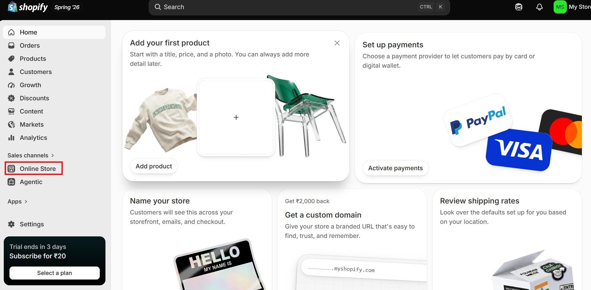Open the Content sidebar item
591x290 pixels.
(x=54, y=111)
